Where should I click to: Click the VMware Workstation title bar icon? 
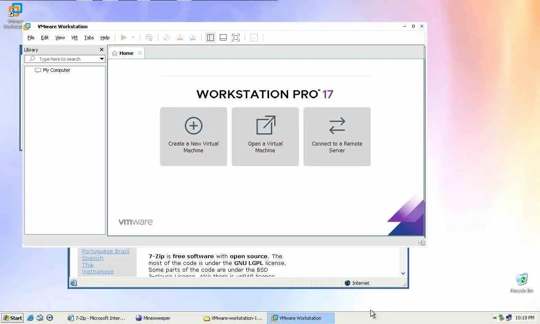(27, 26)
